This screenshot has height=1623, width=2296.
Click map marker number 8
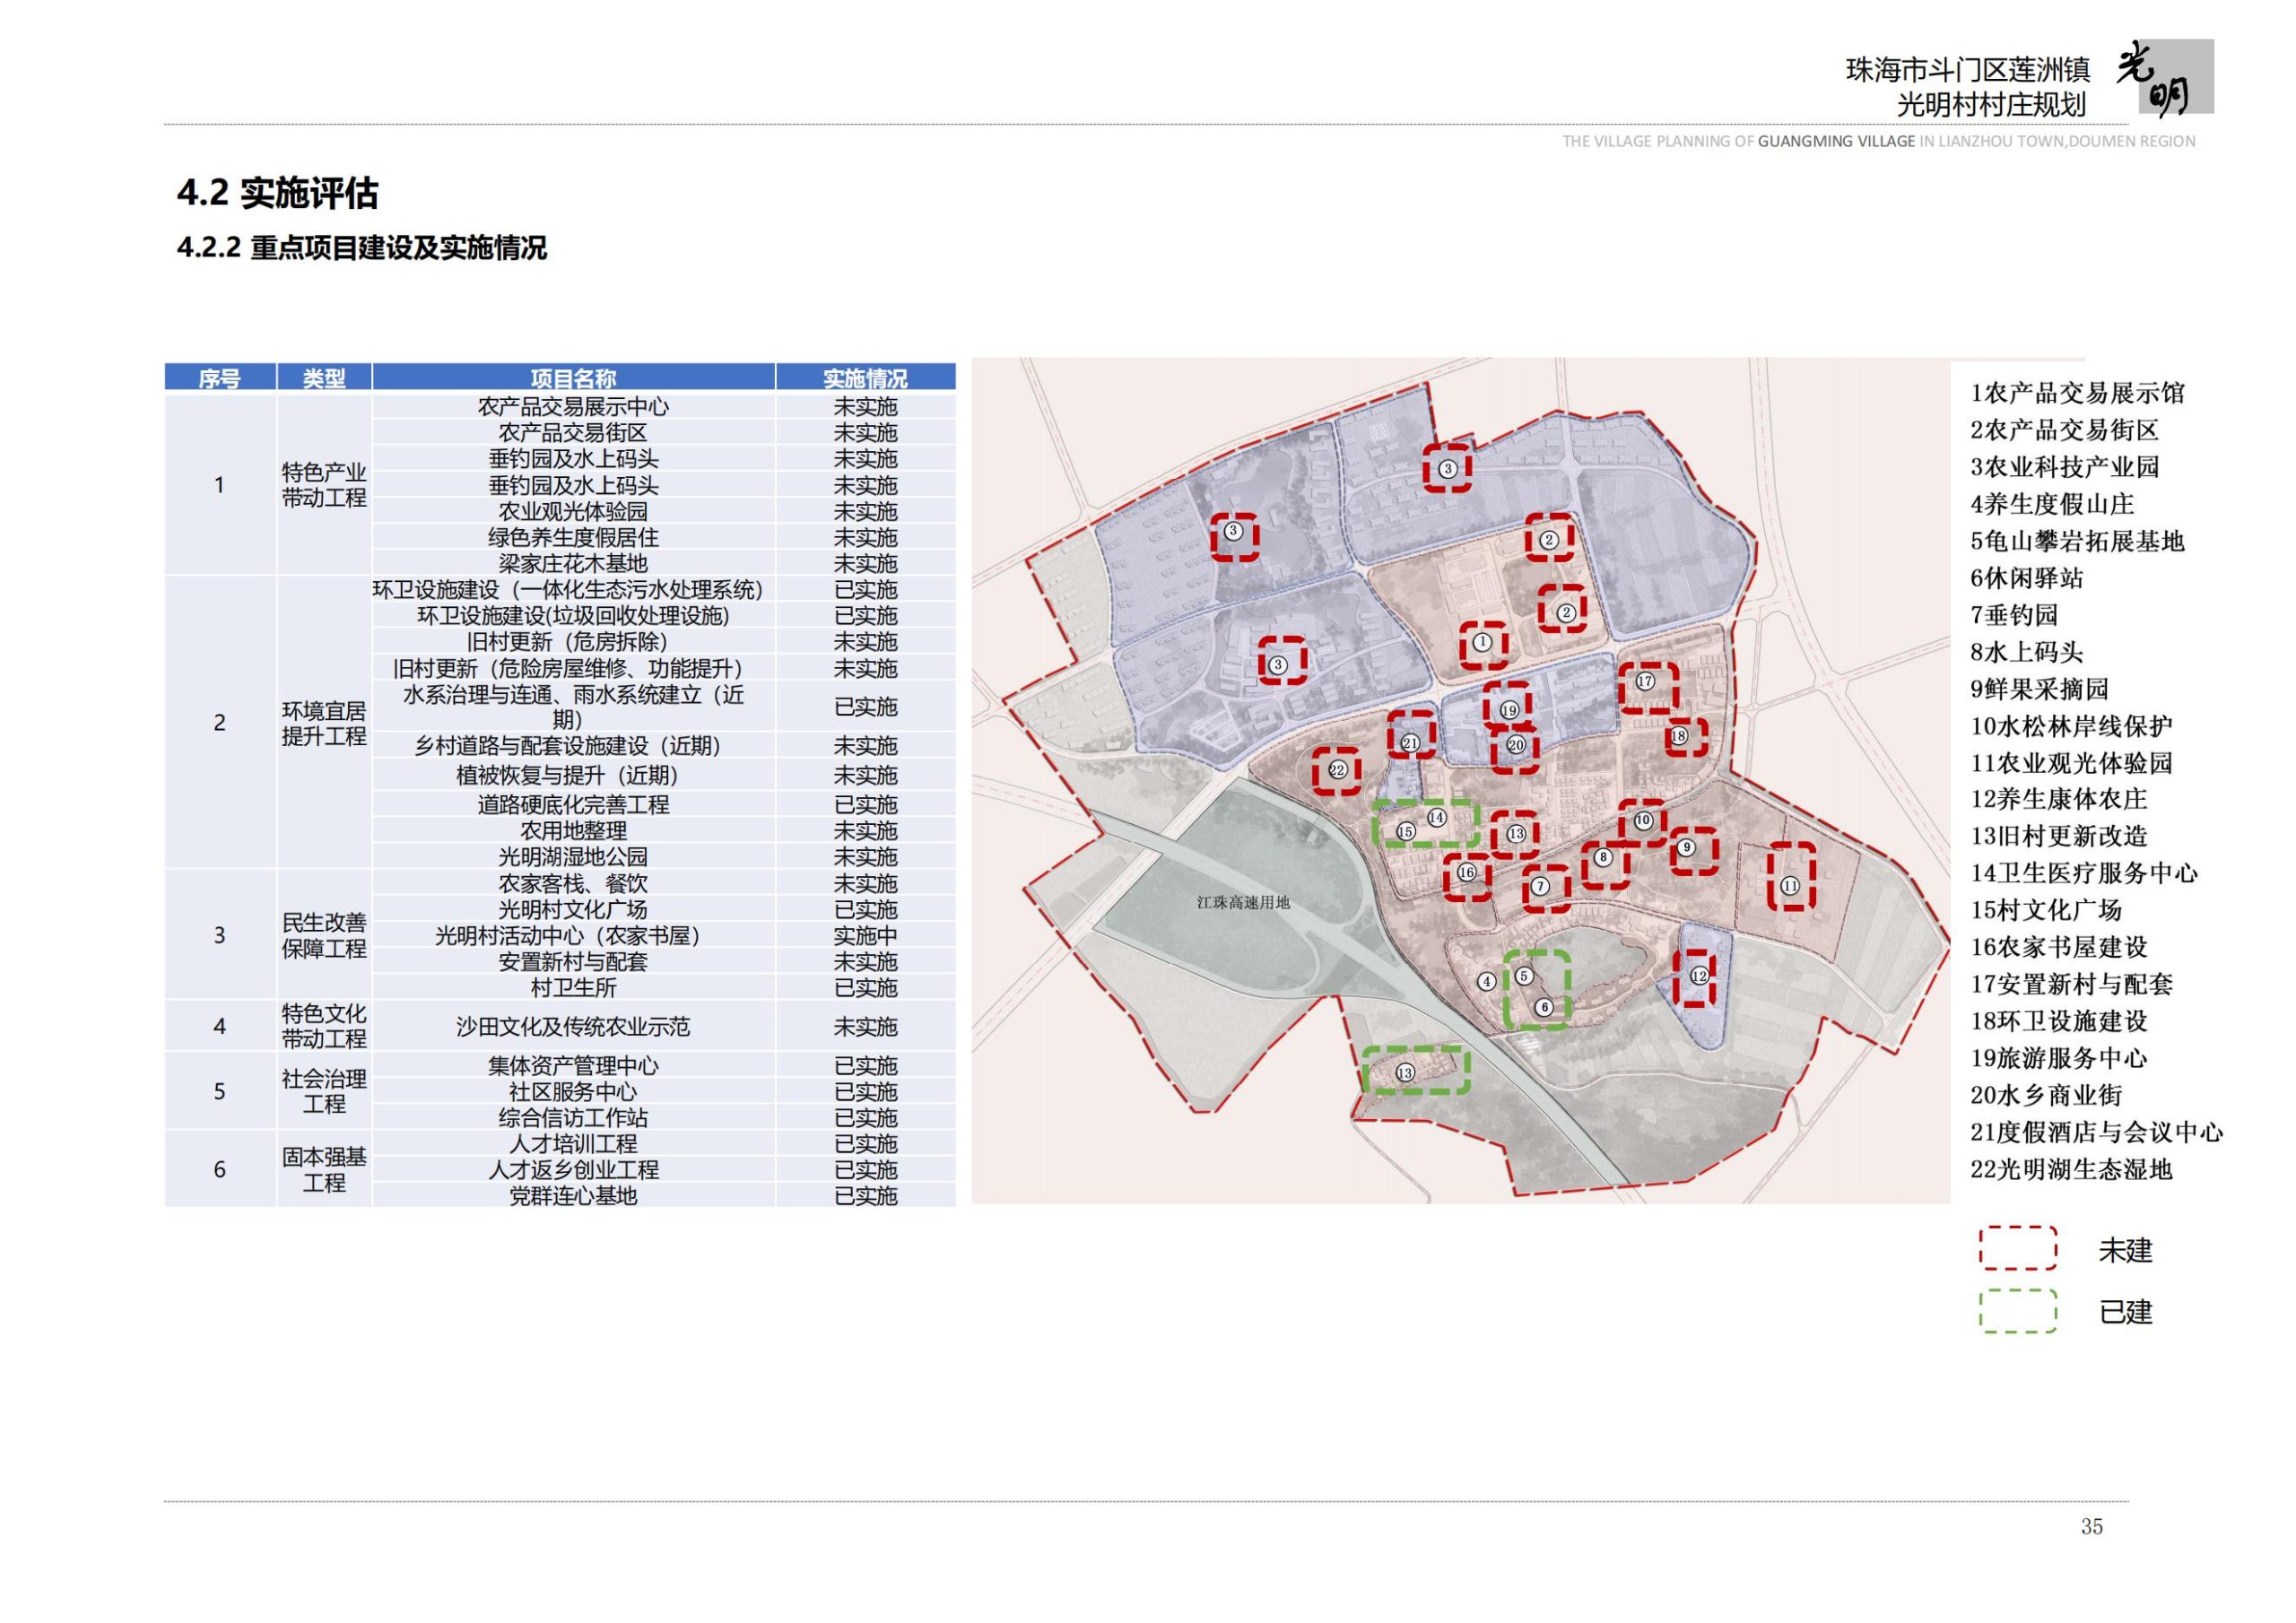click(x=1603, y=857)
